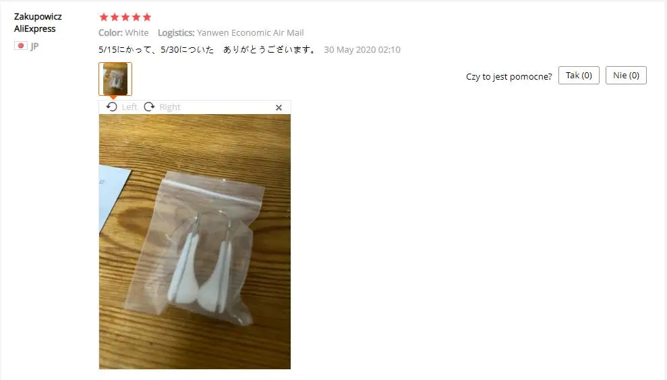The width and height of the screenshot is (667, 380).
Task: Click the Japan flag icon
Action: click(20, 46)
